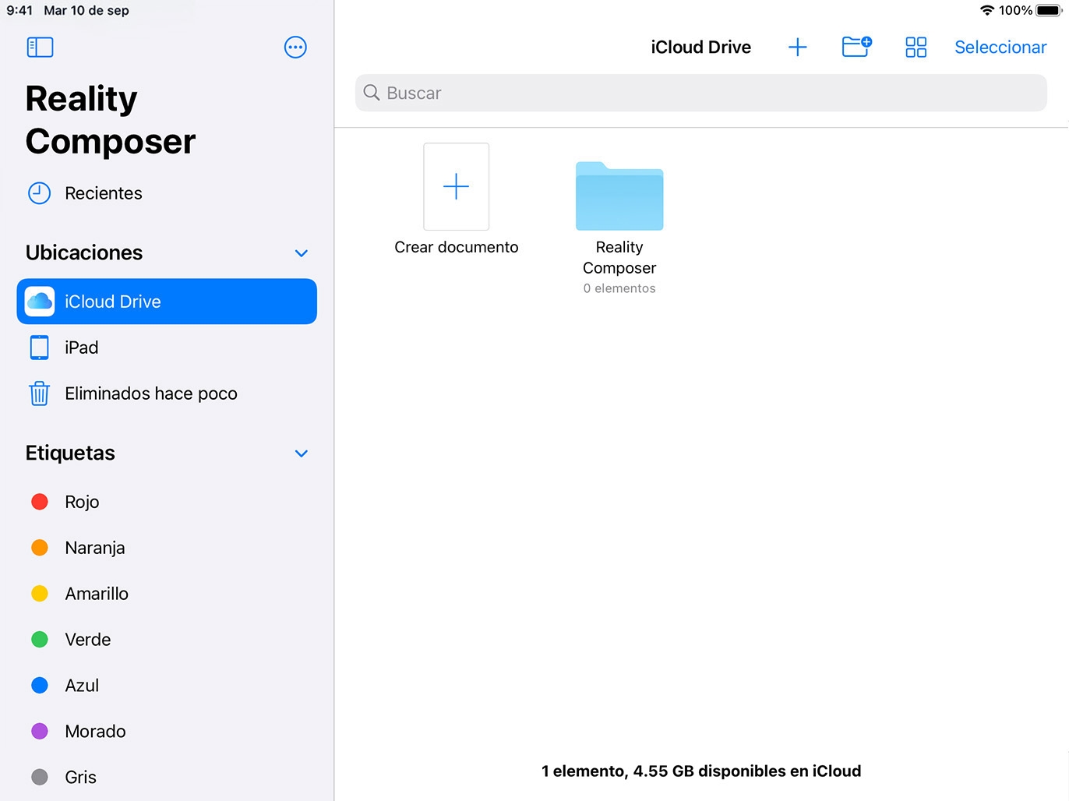Click the Reality Composer folder name

tap(619, 257)
